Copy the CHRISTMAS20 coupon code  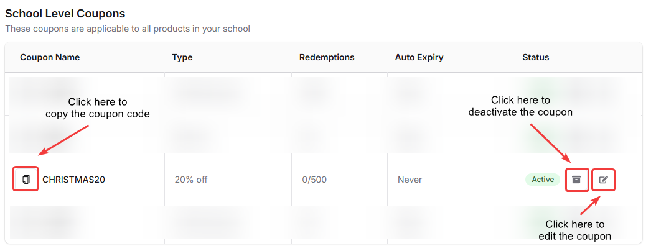pyautogui.click(x=26, y=180)
